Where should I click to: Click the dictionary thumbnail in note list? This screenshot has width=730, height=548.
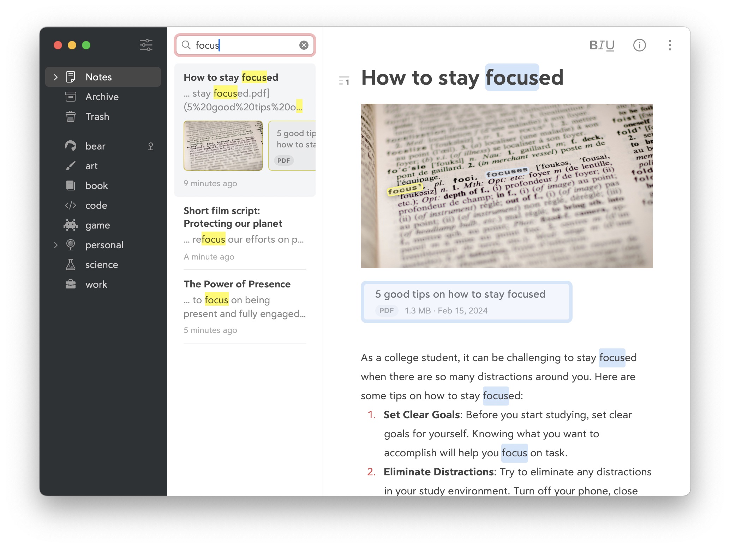click(223, 146)
